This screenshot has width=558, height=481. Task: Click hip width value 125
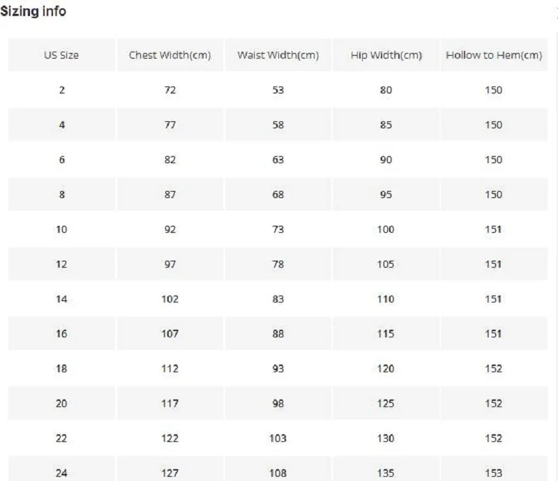[386, 404]
